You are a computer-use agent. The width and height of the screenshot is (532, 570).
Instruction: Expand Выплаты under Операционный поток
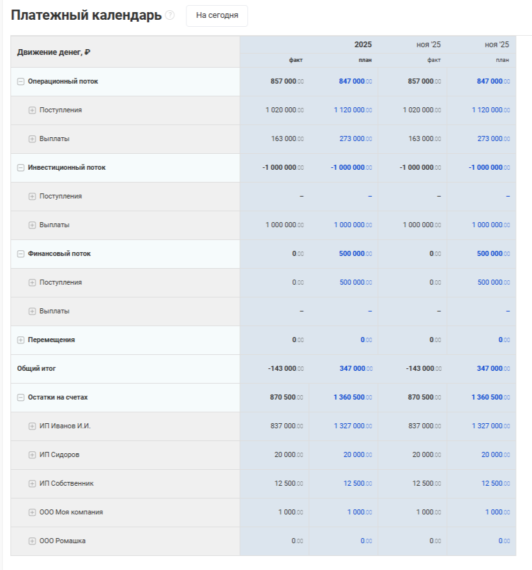click(32, 139)
